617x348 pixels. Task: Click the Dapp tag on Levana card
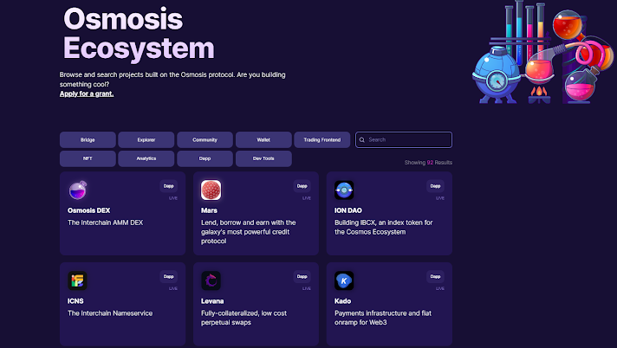click(302, 277)
